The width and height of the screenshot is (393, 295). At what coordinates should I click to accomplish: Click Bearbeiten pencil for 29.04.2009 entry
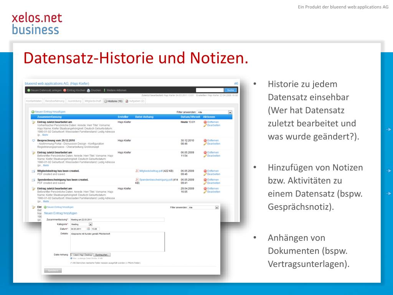coord(205,192)
